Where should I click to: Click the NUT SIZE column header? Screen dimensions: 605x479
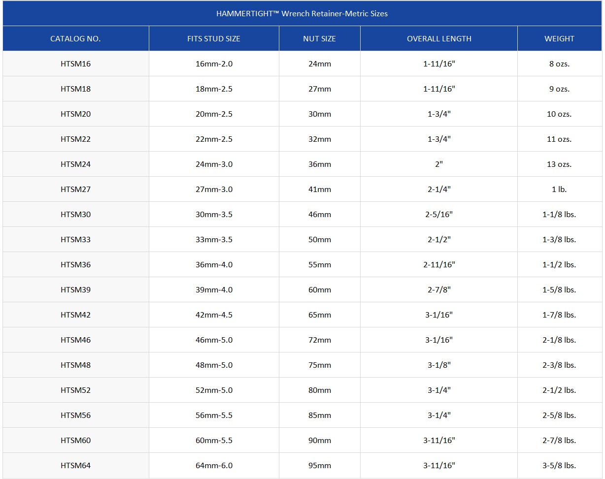point(319,39)
